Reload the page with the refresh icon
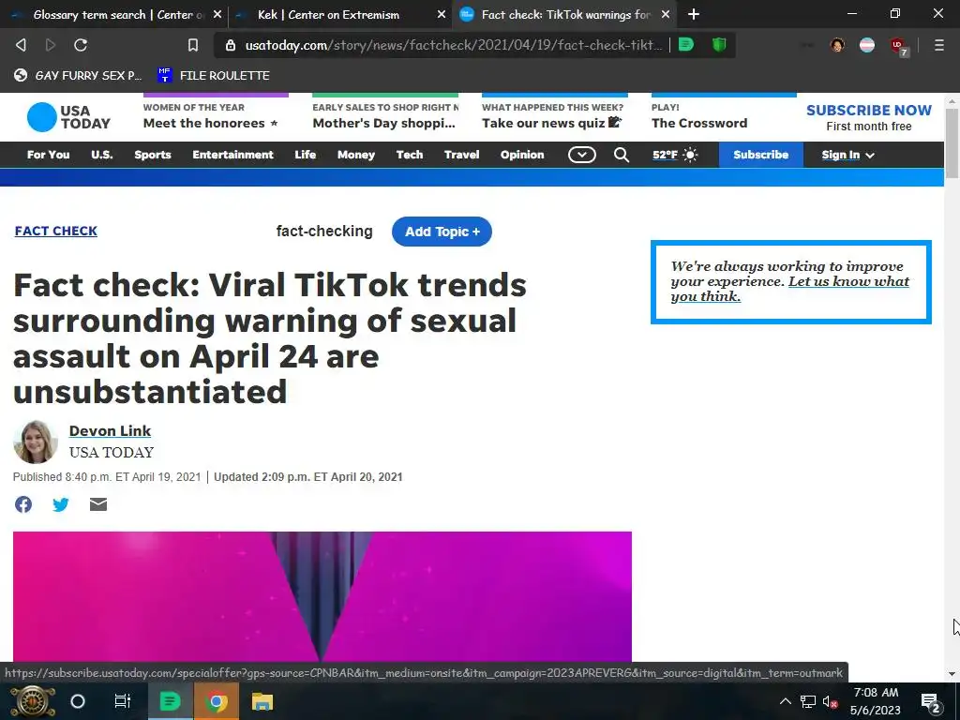The image size is (960, 720). coord(81,45)
